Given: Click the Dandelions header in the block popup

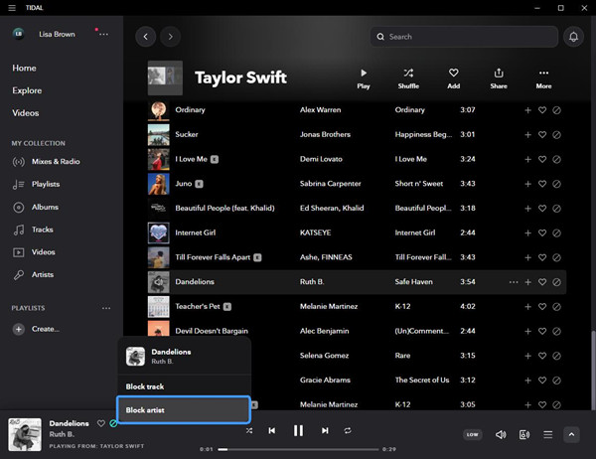Looking at the screenshot, I should [184, 357].
